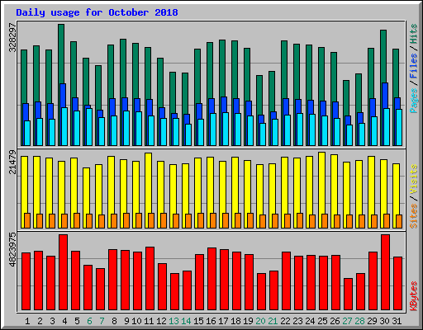Click the 'Pages' legend label

[413, 101]
